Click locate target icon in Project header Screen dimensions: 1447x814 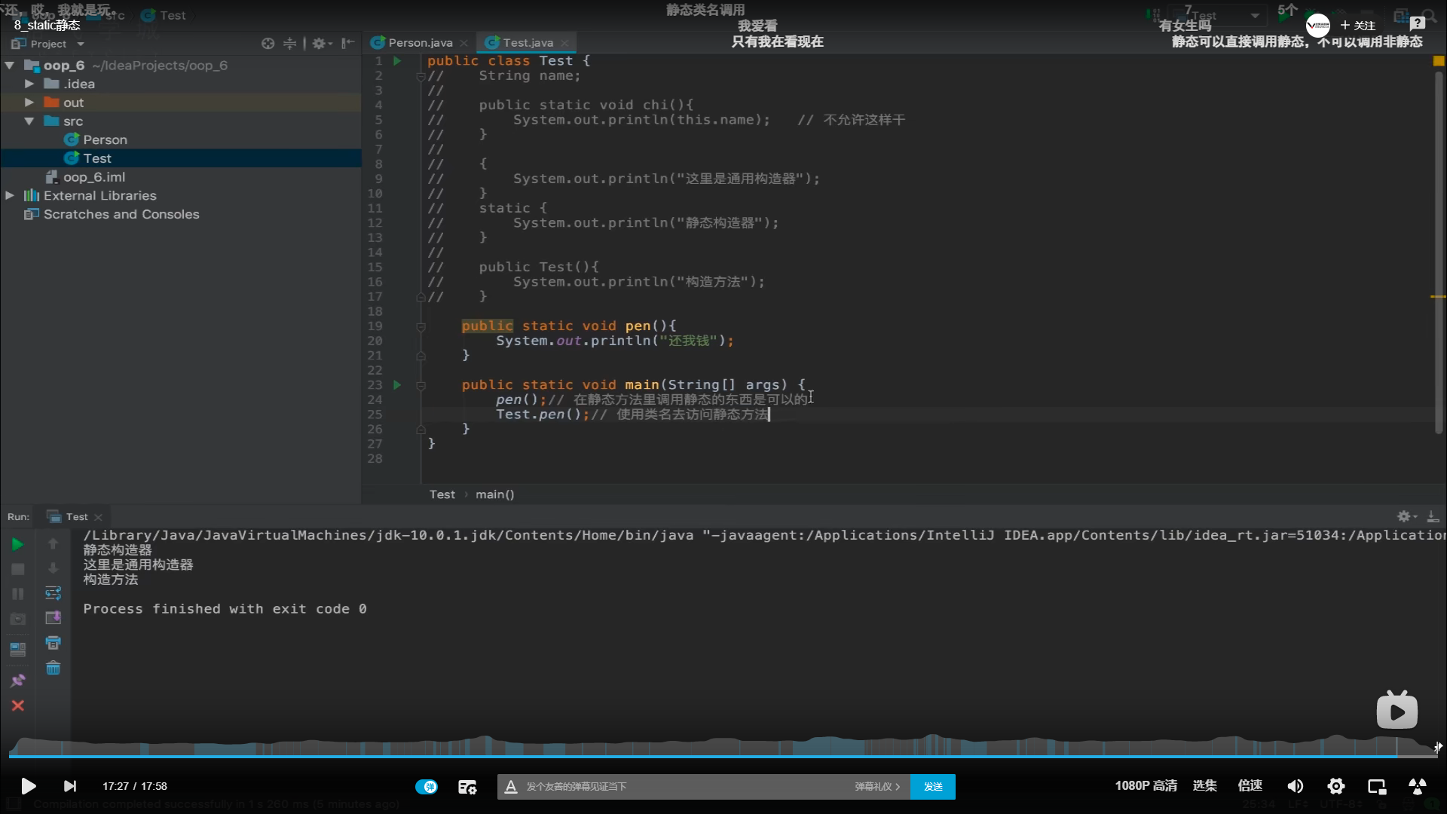pos(268,44)
